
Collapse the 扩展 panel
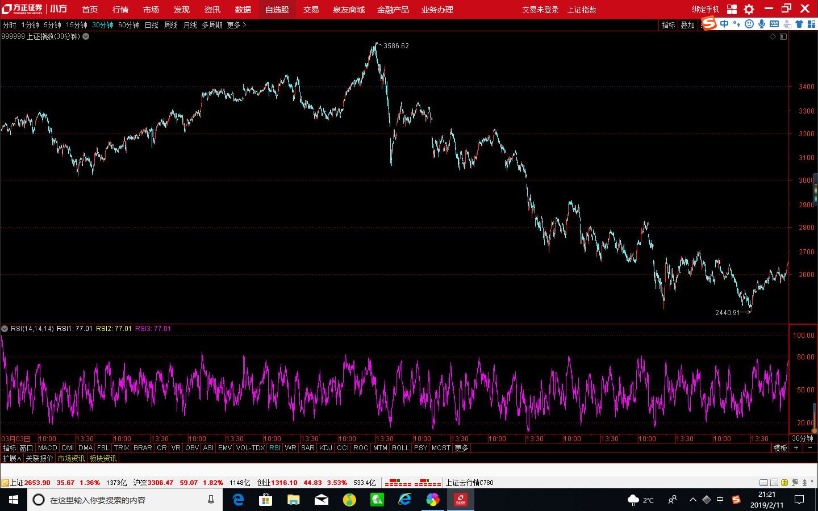pos(11,458)
